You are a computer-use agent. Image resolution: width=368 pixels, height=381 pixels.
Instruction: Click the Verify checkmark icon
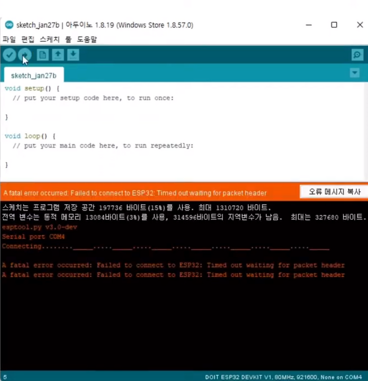tap(9, 55)
